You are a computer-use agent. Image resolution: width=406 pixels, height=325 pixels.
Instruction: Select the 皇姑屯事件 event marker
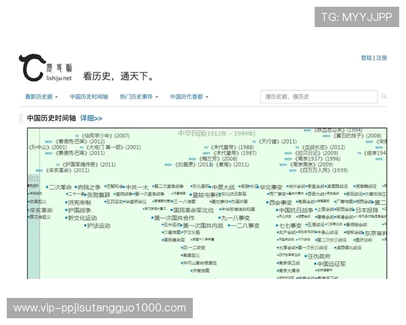tap(206, 195)
